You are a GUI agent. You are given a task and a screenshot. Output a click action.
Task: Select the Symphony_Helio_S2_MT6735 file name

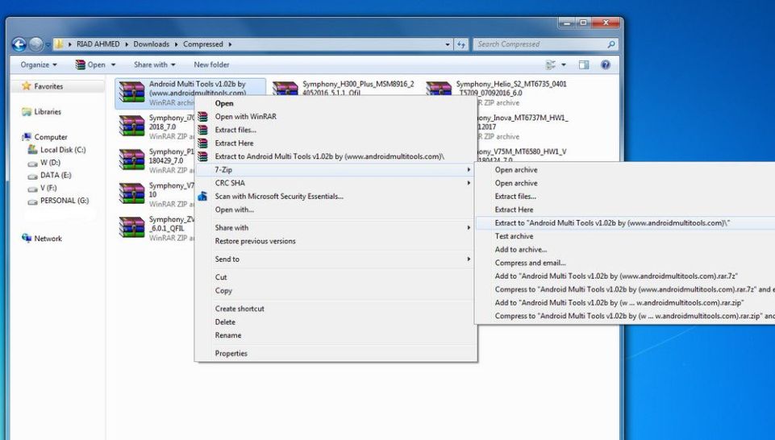tap(511, 89)
